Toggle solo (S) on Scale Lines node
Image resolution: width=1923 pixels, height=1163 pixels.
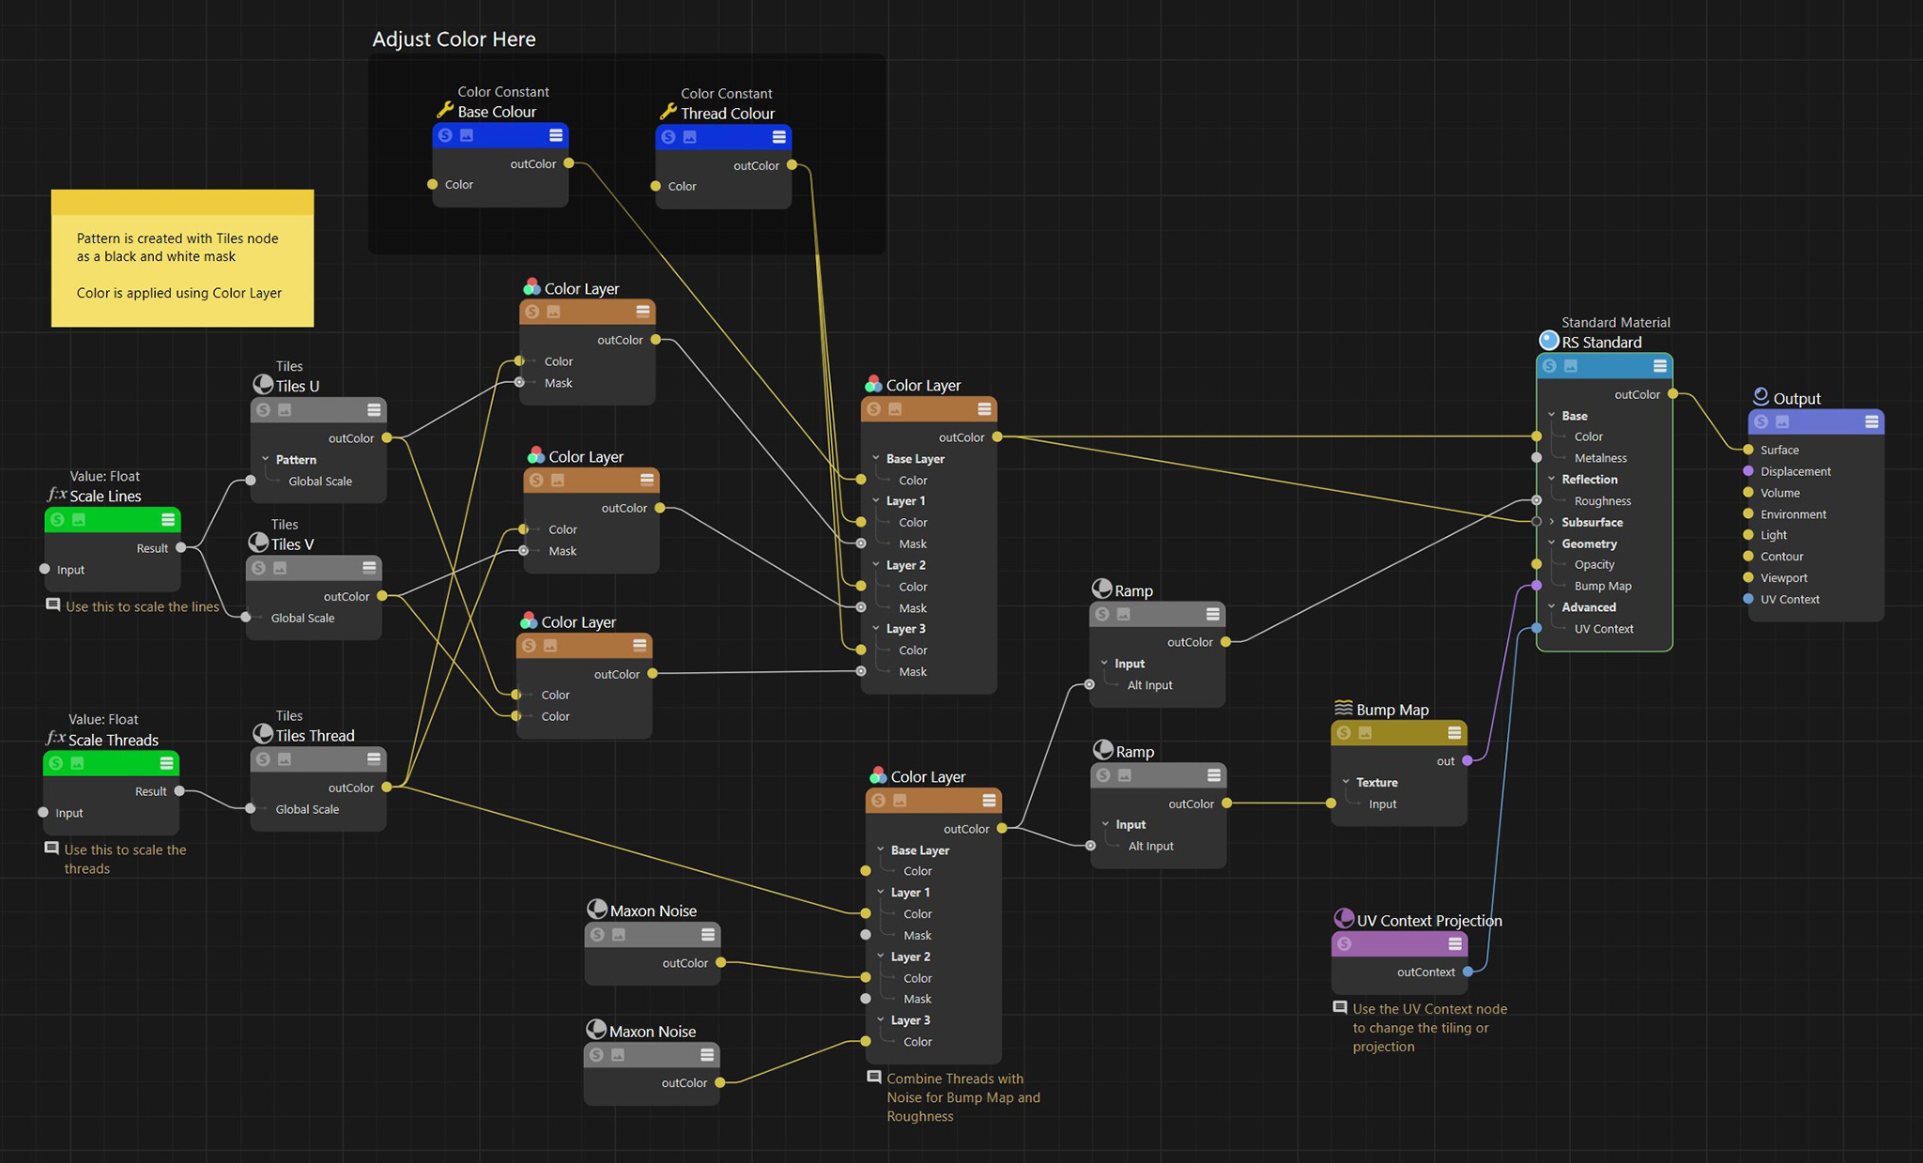[x=58, y=520]
